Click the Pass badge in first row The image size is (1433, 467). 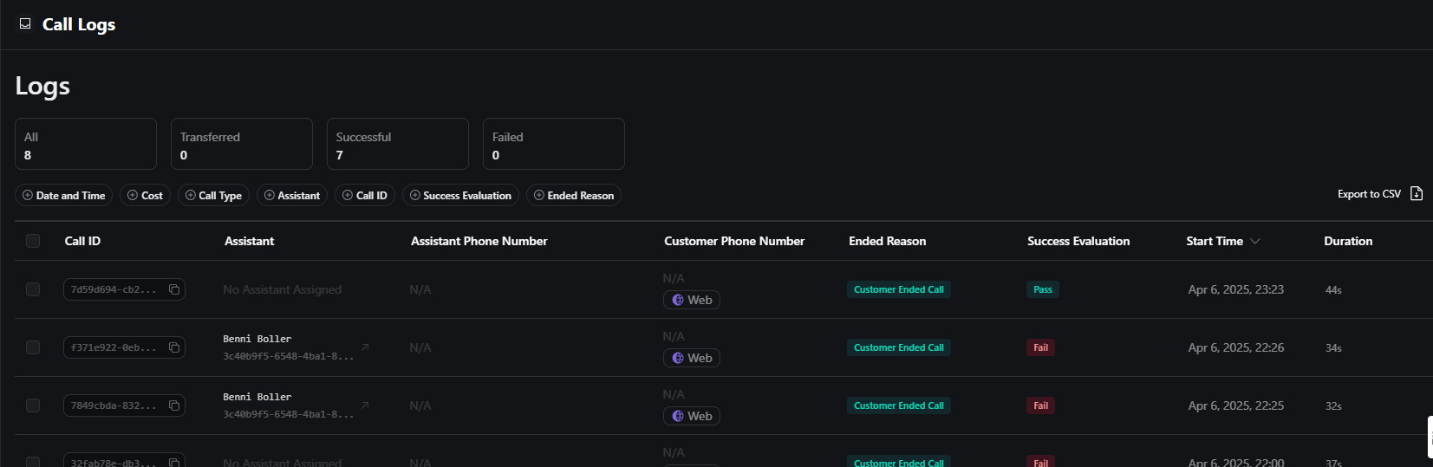pyautogui.click(x=1042, y=289)
